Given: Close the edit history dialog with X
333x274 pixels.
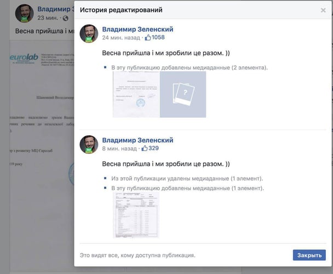Looking at the screenshot, I should tap(323, 10).
